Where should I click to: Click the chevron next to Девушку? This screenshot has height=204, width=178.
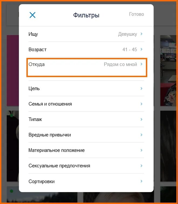pos(141,34)
